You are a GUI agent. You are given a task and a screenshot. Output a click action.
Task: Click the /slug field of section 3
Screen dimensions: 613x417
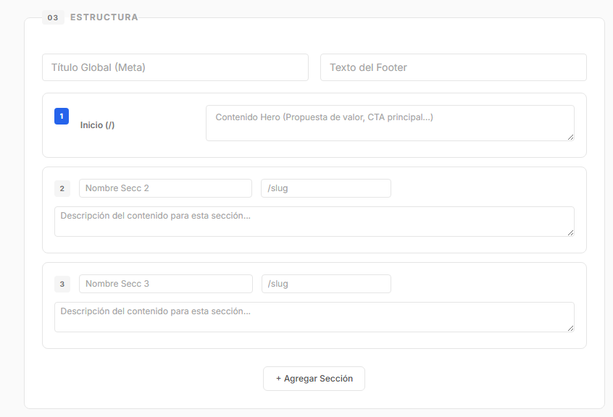coord(325,284)
